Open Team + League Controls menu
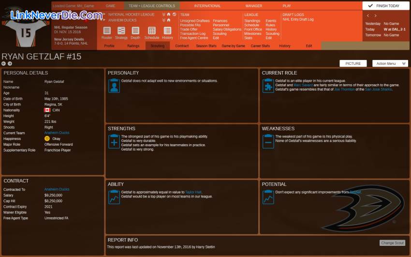 (x=152, y=6)
